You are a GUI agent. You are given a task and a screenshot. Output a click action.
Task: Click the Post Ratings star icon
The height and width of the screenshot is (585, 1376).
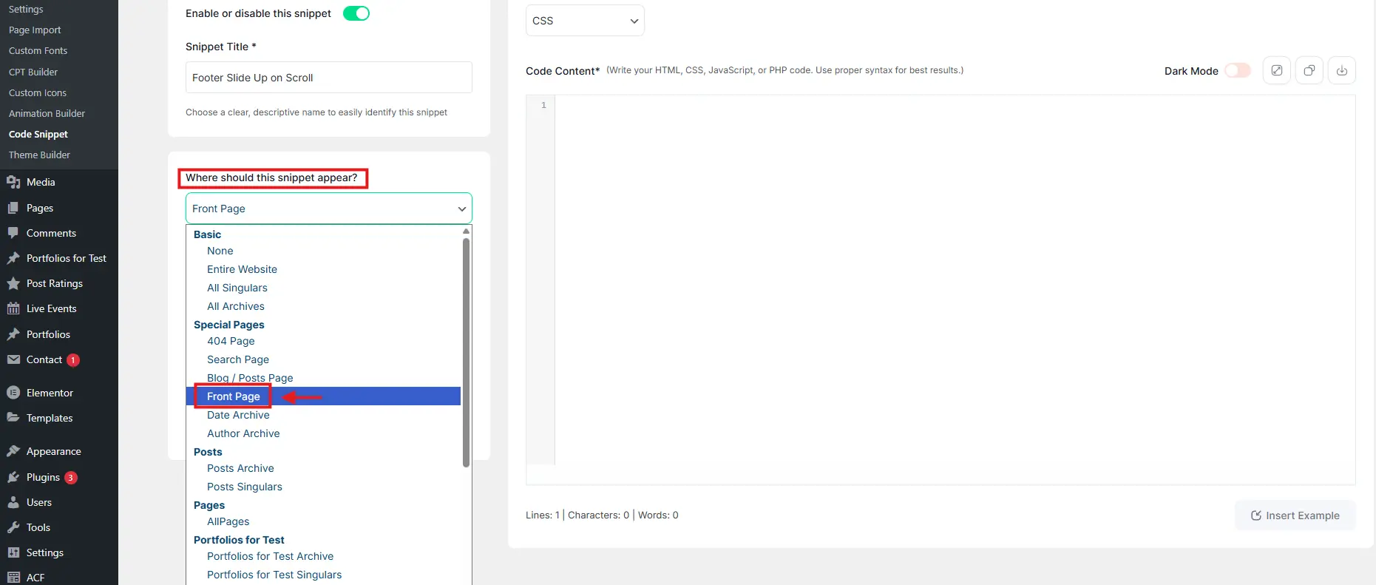tap(13, 283)
